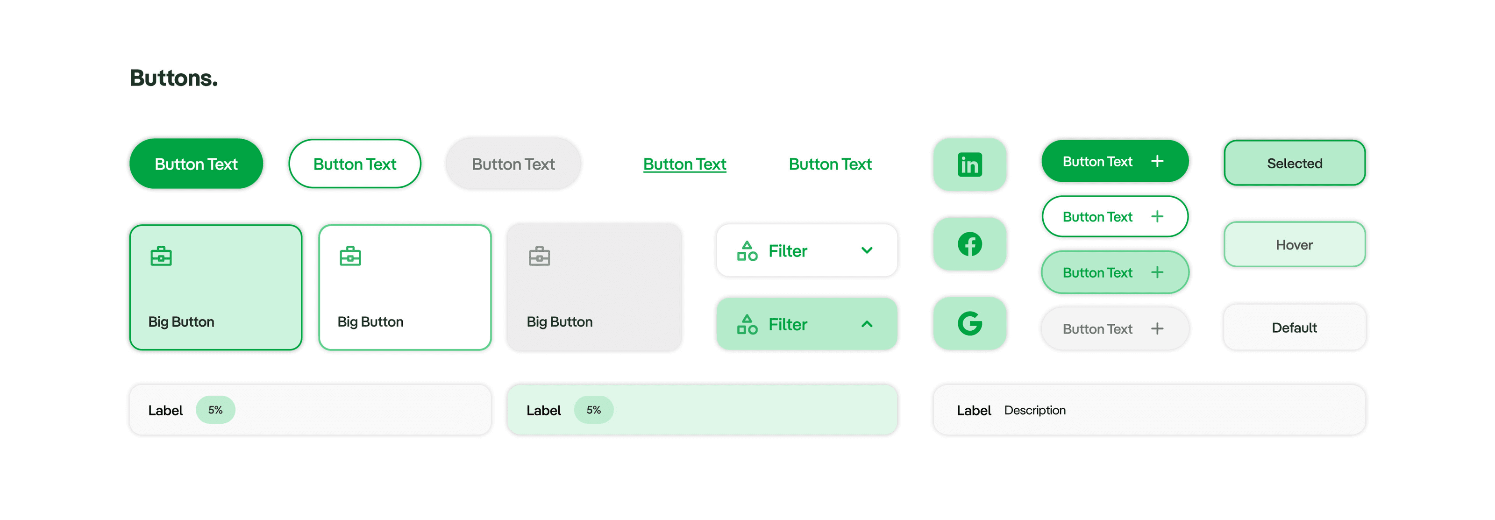Expand the white Filter dropdown chevron
This screenshot has width=1495, height=520.
point(867,251)
